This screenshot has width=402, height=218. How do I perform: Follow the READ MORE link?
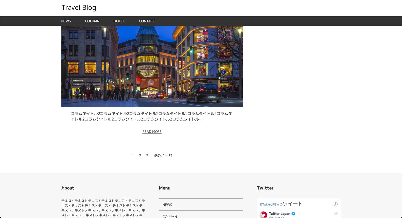click(152, 132)
